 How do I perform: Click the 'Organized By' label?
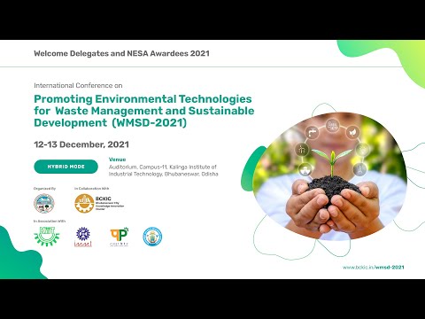[44, 189]
